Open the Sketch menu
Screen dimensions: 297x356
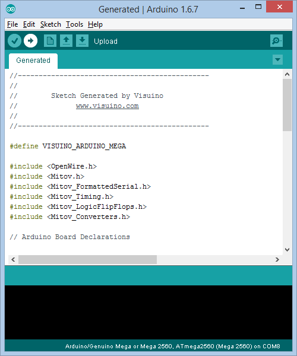pos(50,24)
